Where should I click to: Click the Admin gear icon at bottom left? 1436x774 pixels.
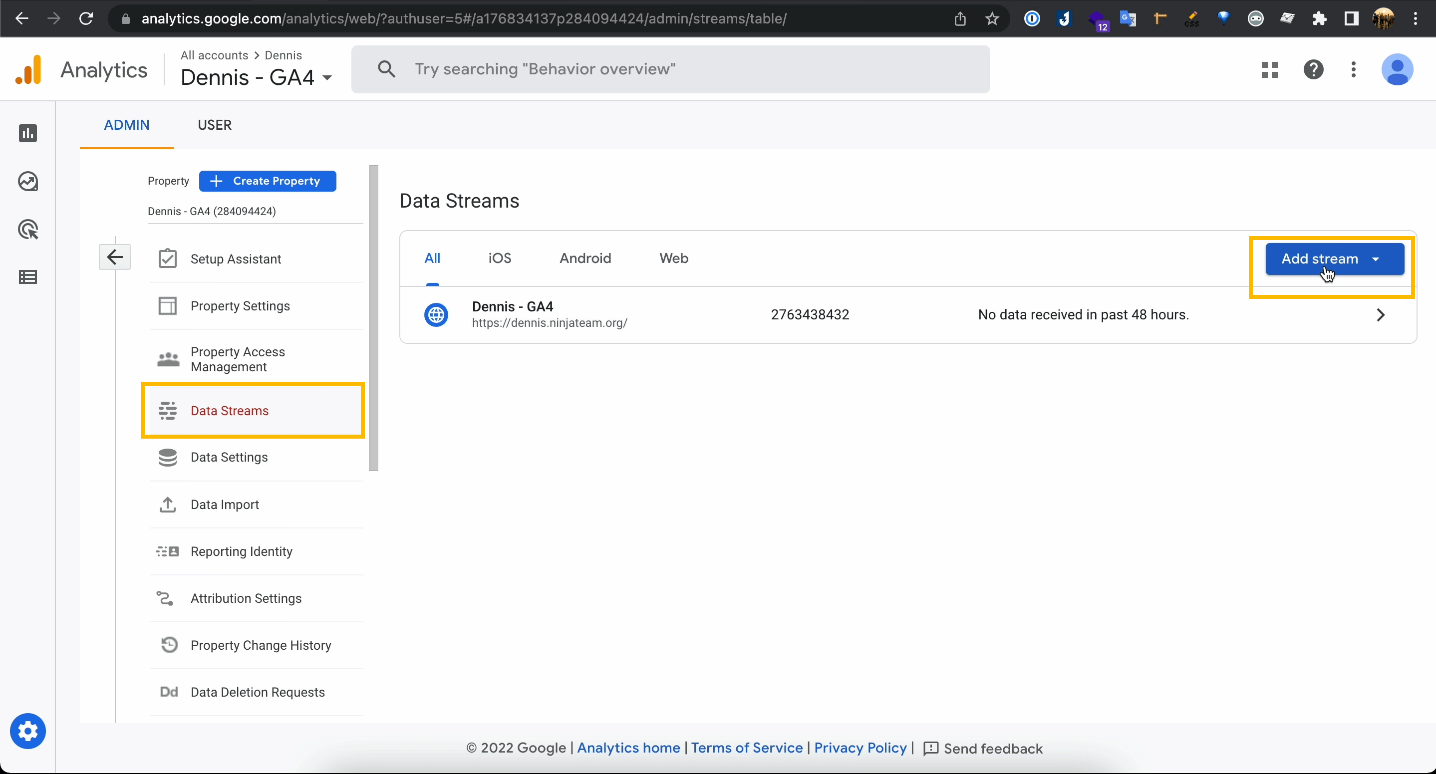(28, 731)
